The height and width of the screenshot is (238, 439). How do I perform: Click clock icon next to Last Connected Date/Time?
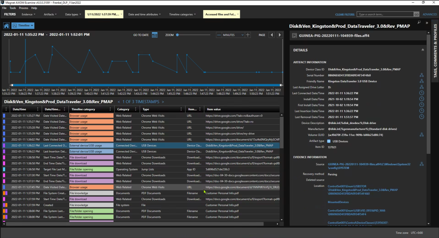tap(422, 93)
